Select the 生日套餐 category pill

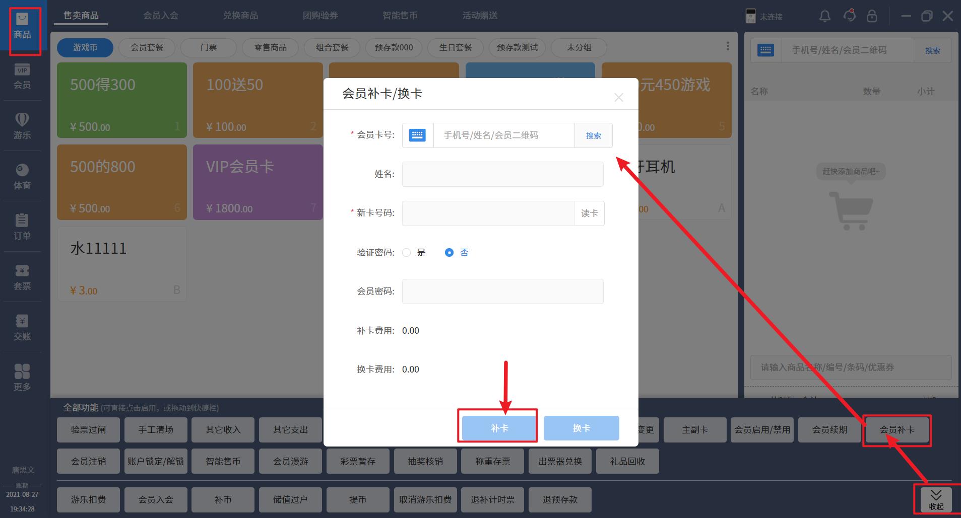click(456, 47)
